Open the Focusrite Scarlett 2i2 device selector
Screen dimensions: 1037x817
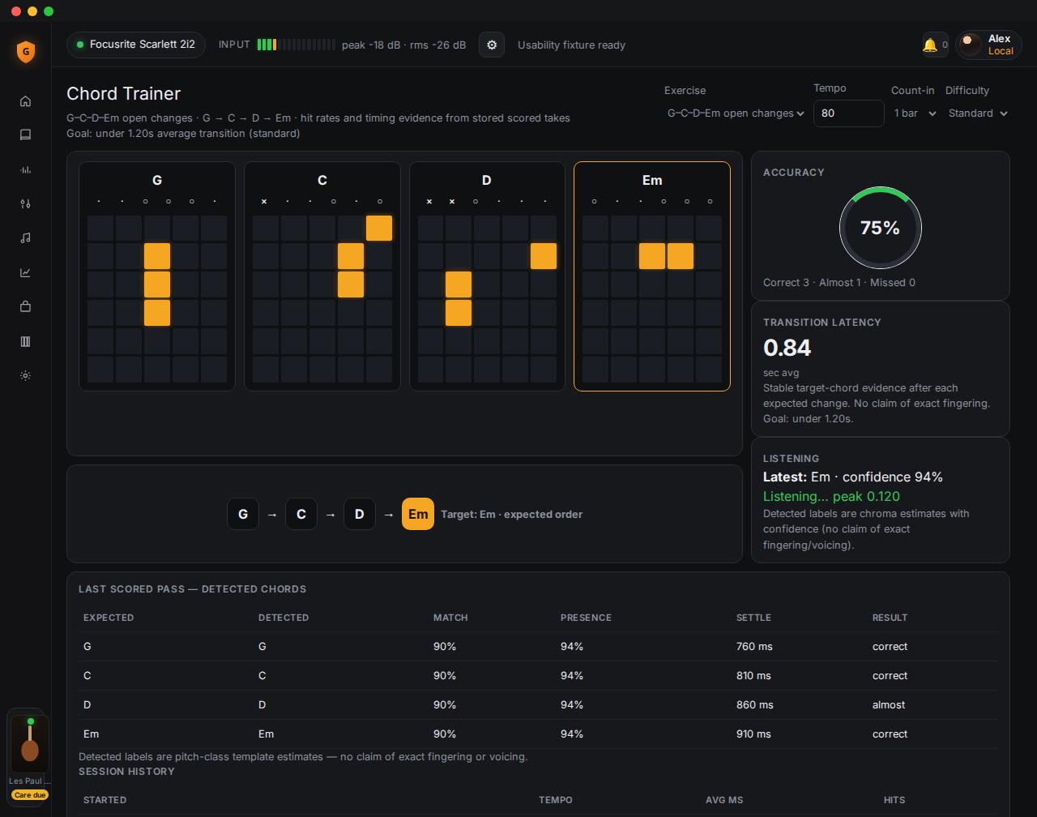point(136,45)
